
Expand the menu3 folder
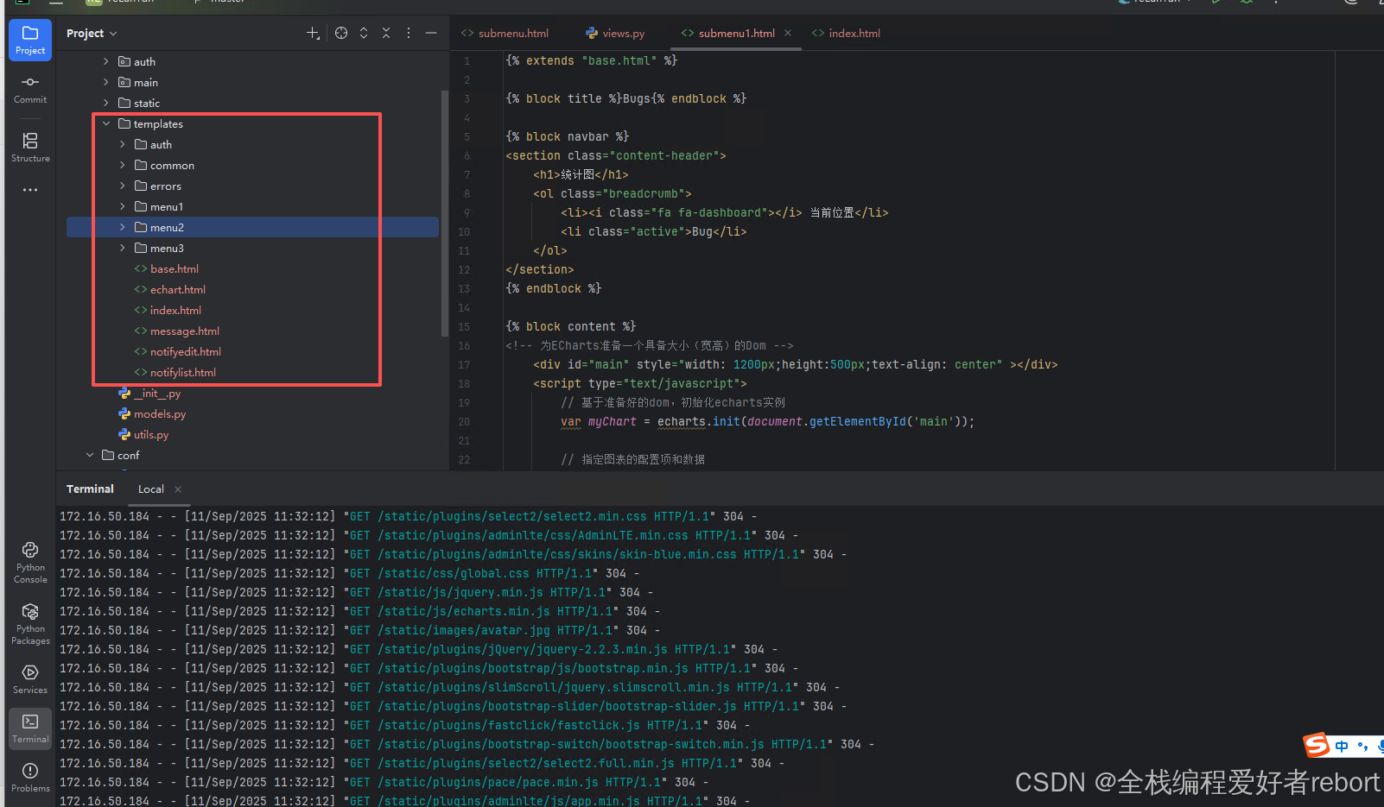pos(123,249)
